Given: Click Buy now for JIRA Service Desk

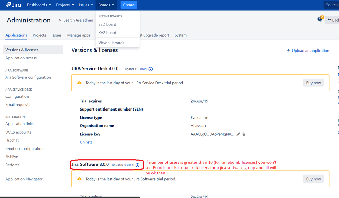Looking at the screenshot, I should (x=313, y=83).
